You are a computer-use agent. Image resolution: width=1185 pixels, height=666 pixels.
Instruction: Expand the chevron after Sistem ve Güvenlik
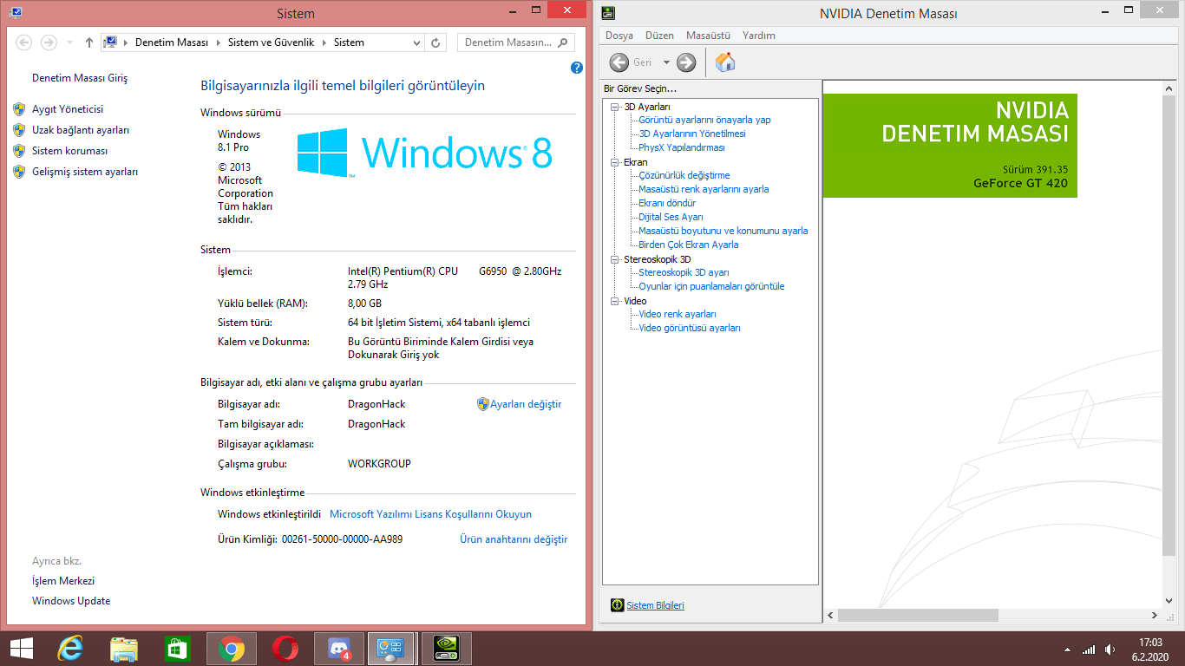tap(323, 42)
